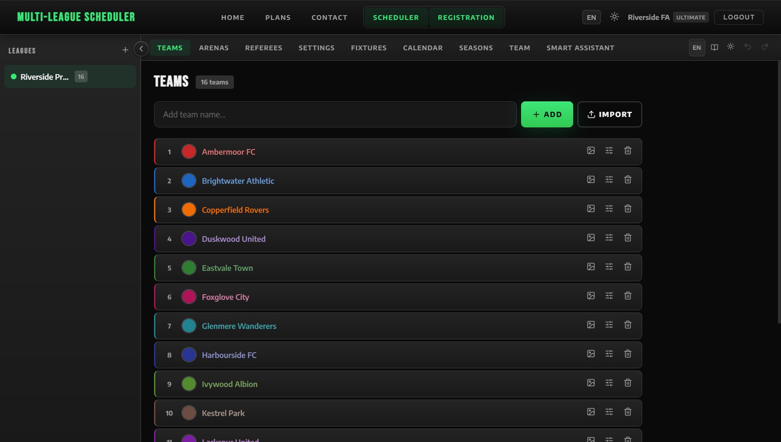The width and height of the screenshot is (781, 442).
Task: Go to the Registration section
Action: click(x=466, y=17)
